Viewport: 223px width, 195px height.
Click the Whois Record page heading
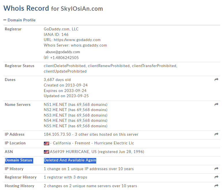[53, 8]
